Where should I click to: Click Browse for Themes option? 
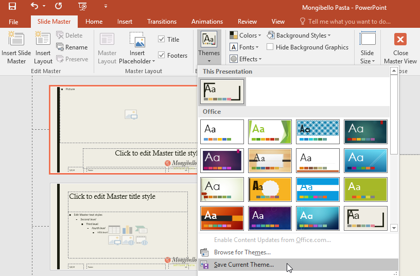(242, 252)
